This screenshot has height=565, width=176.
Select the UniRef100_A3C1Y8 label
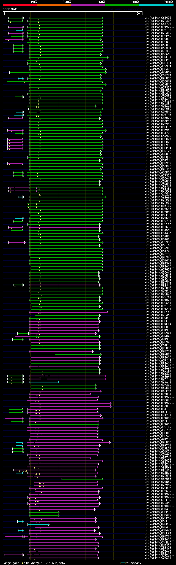[x=158, y=312]
